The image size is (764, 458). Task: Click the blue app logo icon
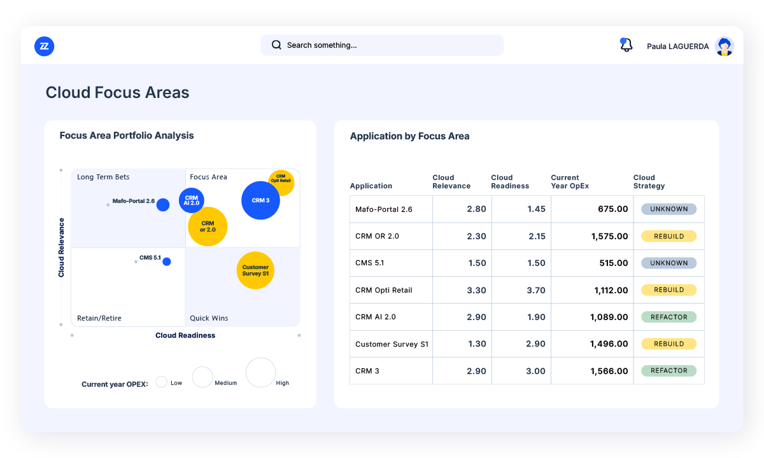(44, 46)
